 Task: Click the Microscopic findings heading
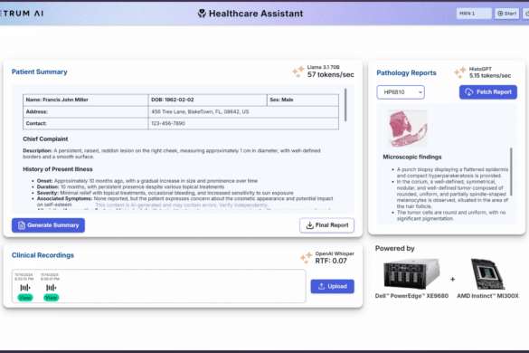[x=412, y=157]
